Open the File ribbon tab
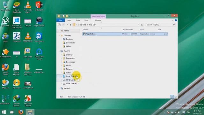204x115 pixels. (61, 20)
